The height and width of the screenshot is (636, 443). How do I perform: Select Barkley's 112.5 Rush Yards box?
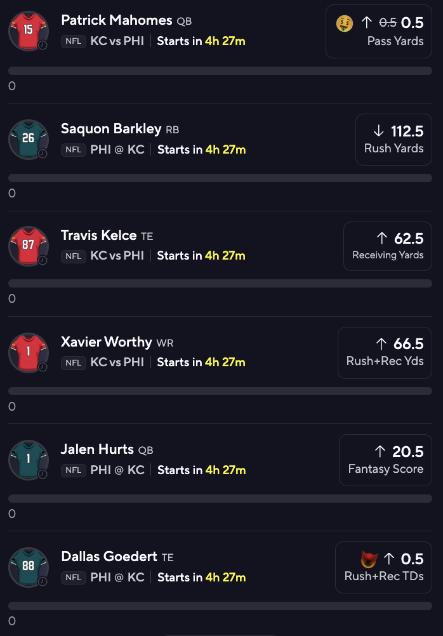click(393, 139)
